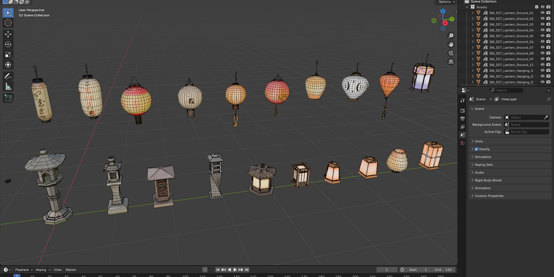Open the World properties tab

coord(463,143)
